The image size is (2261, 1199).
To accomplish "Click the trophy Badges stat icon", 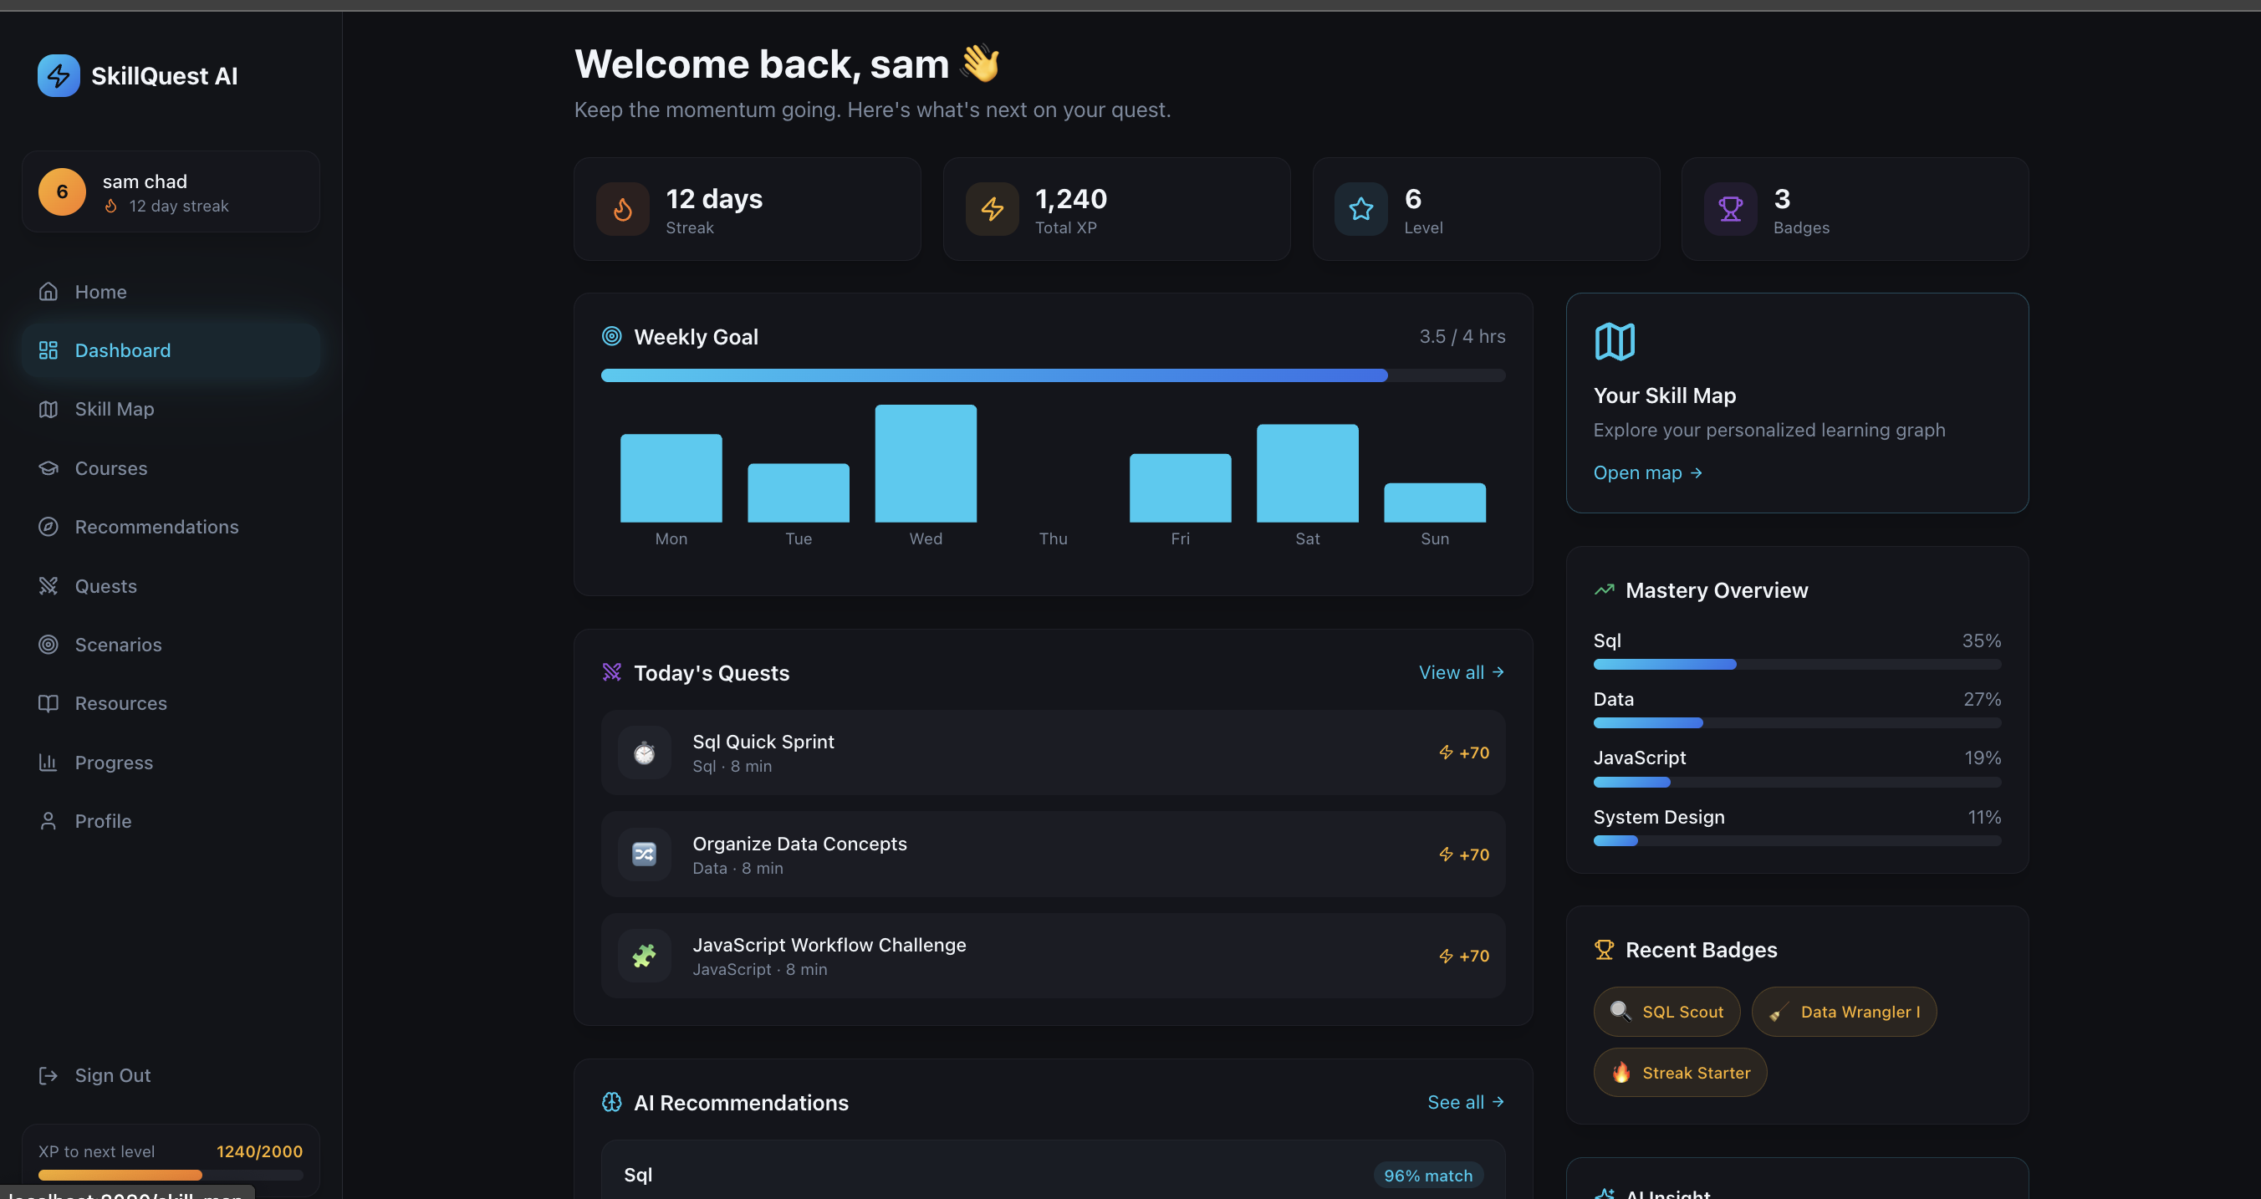I will pyautogui.click(x=1730, y=209).
